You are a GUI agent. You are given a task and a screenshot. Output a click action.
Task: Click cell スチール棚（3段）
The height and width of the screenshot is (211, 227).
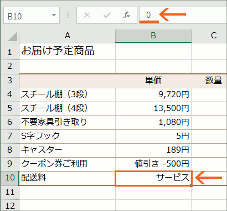click(x=68, y=94)
